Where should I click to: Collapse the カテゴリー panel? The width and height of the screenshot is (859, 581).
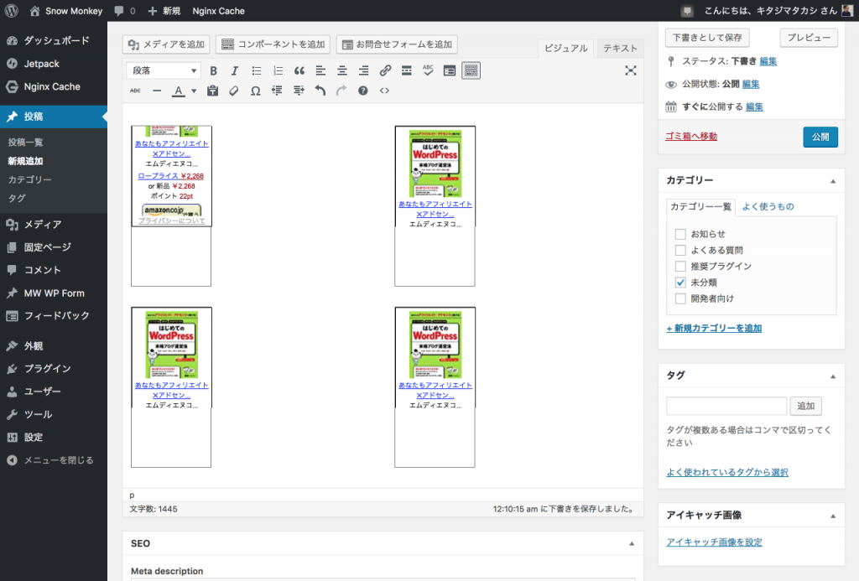point(833,181)
